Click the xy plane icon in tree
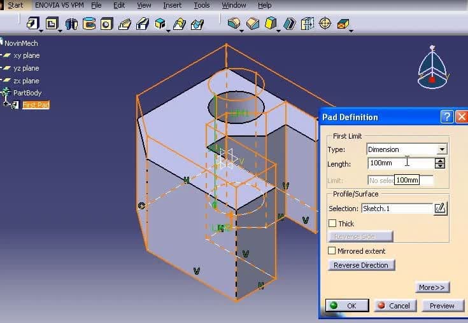468x323 pixels. [7, 55]
